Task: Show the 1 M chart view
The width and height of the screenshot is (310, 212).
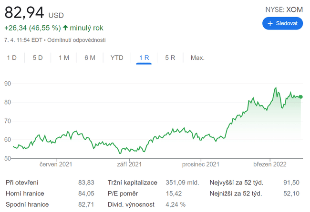Action: point(64,58)
